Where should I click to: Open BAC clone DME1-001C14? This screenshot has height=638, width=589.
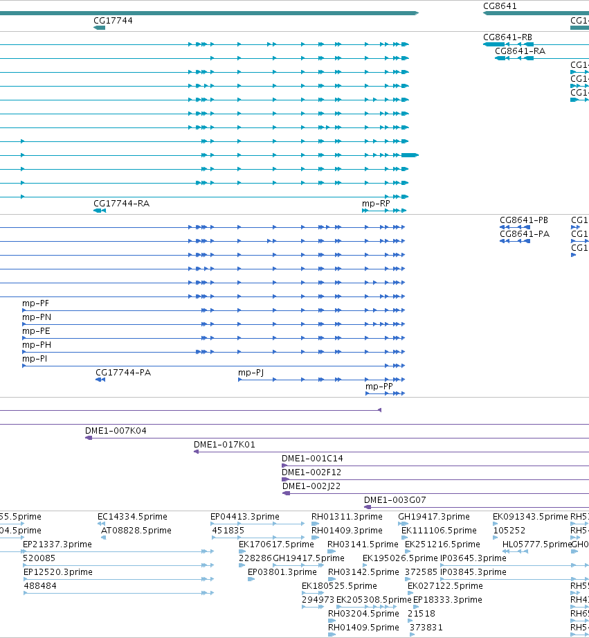coord(312,459)
